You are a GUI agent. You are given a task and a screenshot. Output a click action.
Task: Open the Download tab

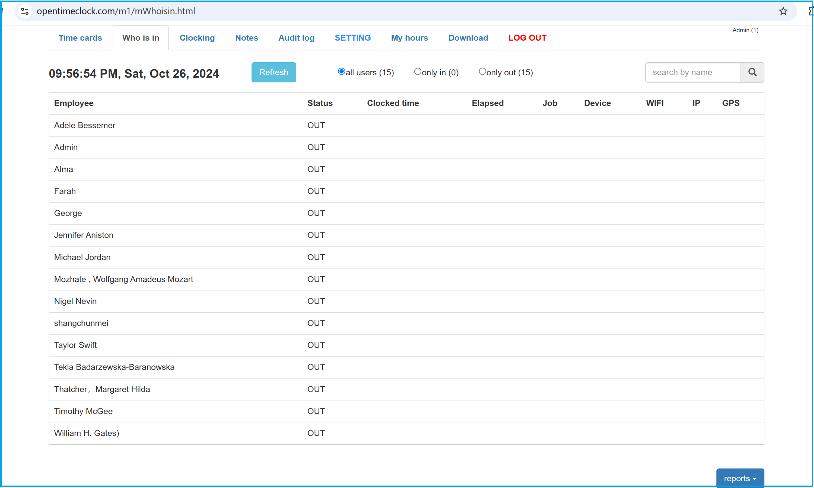468,38
